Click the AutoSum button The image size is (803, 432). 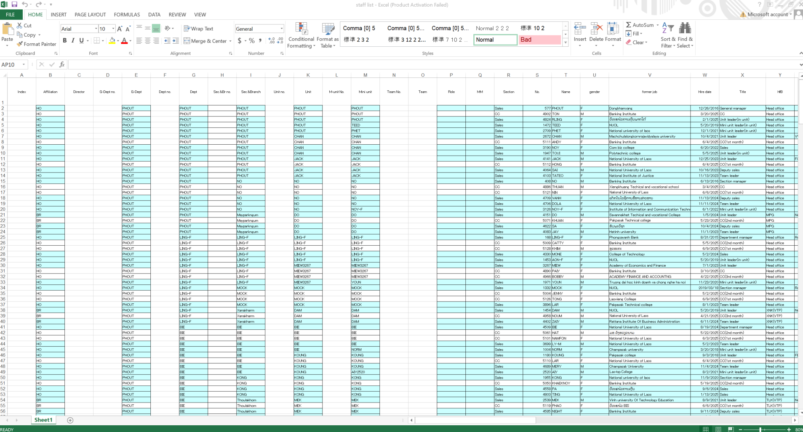pos(639,25)
